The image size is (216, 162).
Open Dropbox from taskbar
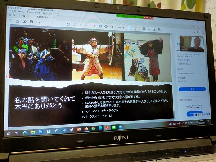[x=48, y=131]
